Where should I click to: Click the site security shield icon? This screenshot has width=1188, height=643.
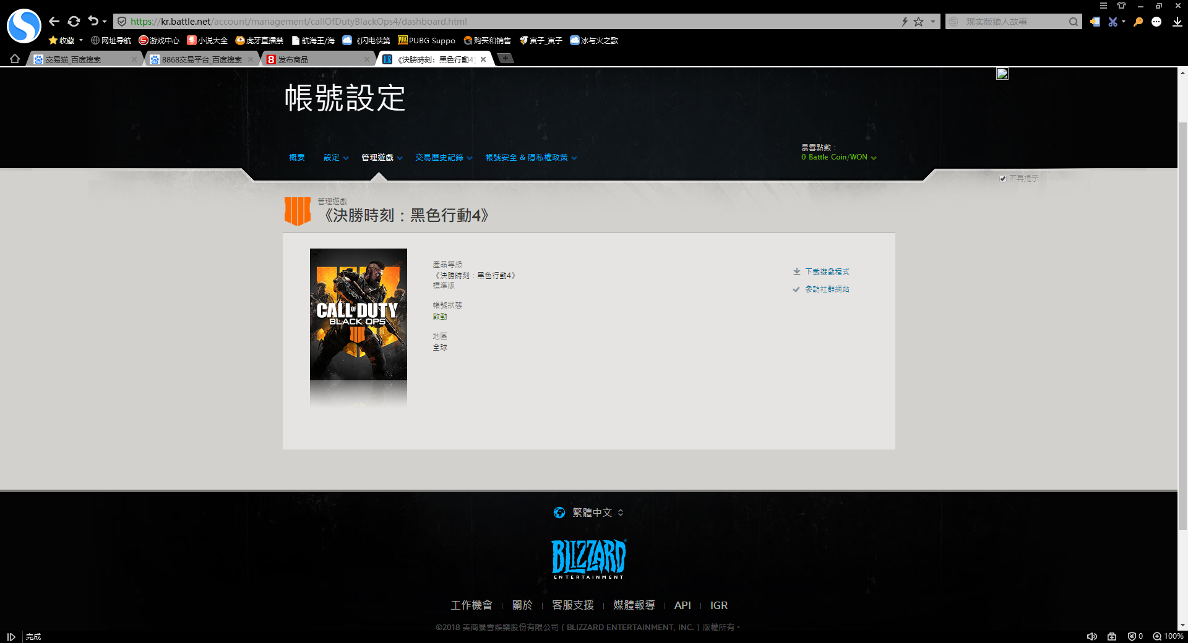[122, 22]
